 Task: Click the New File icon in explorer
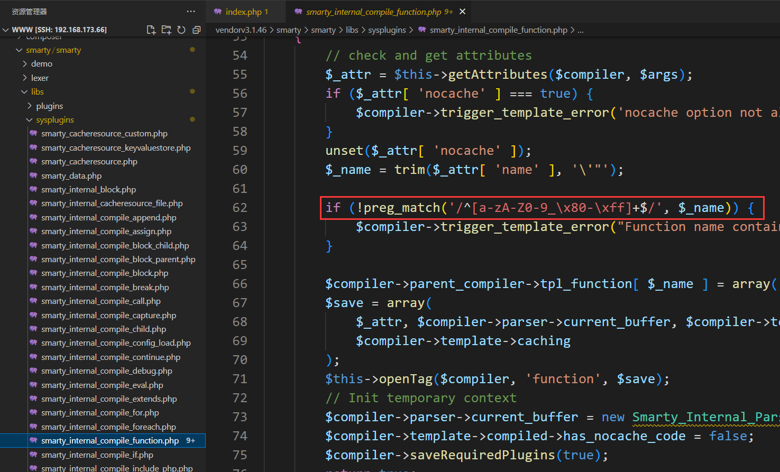pyautogui.click(x=151, y=30)
